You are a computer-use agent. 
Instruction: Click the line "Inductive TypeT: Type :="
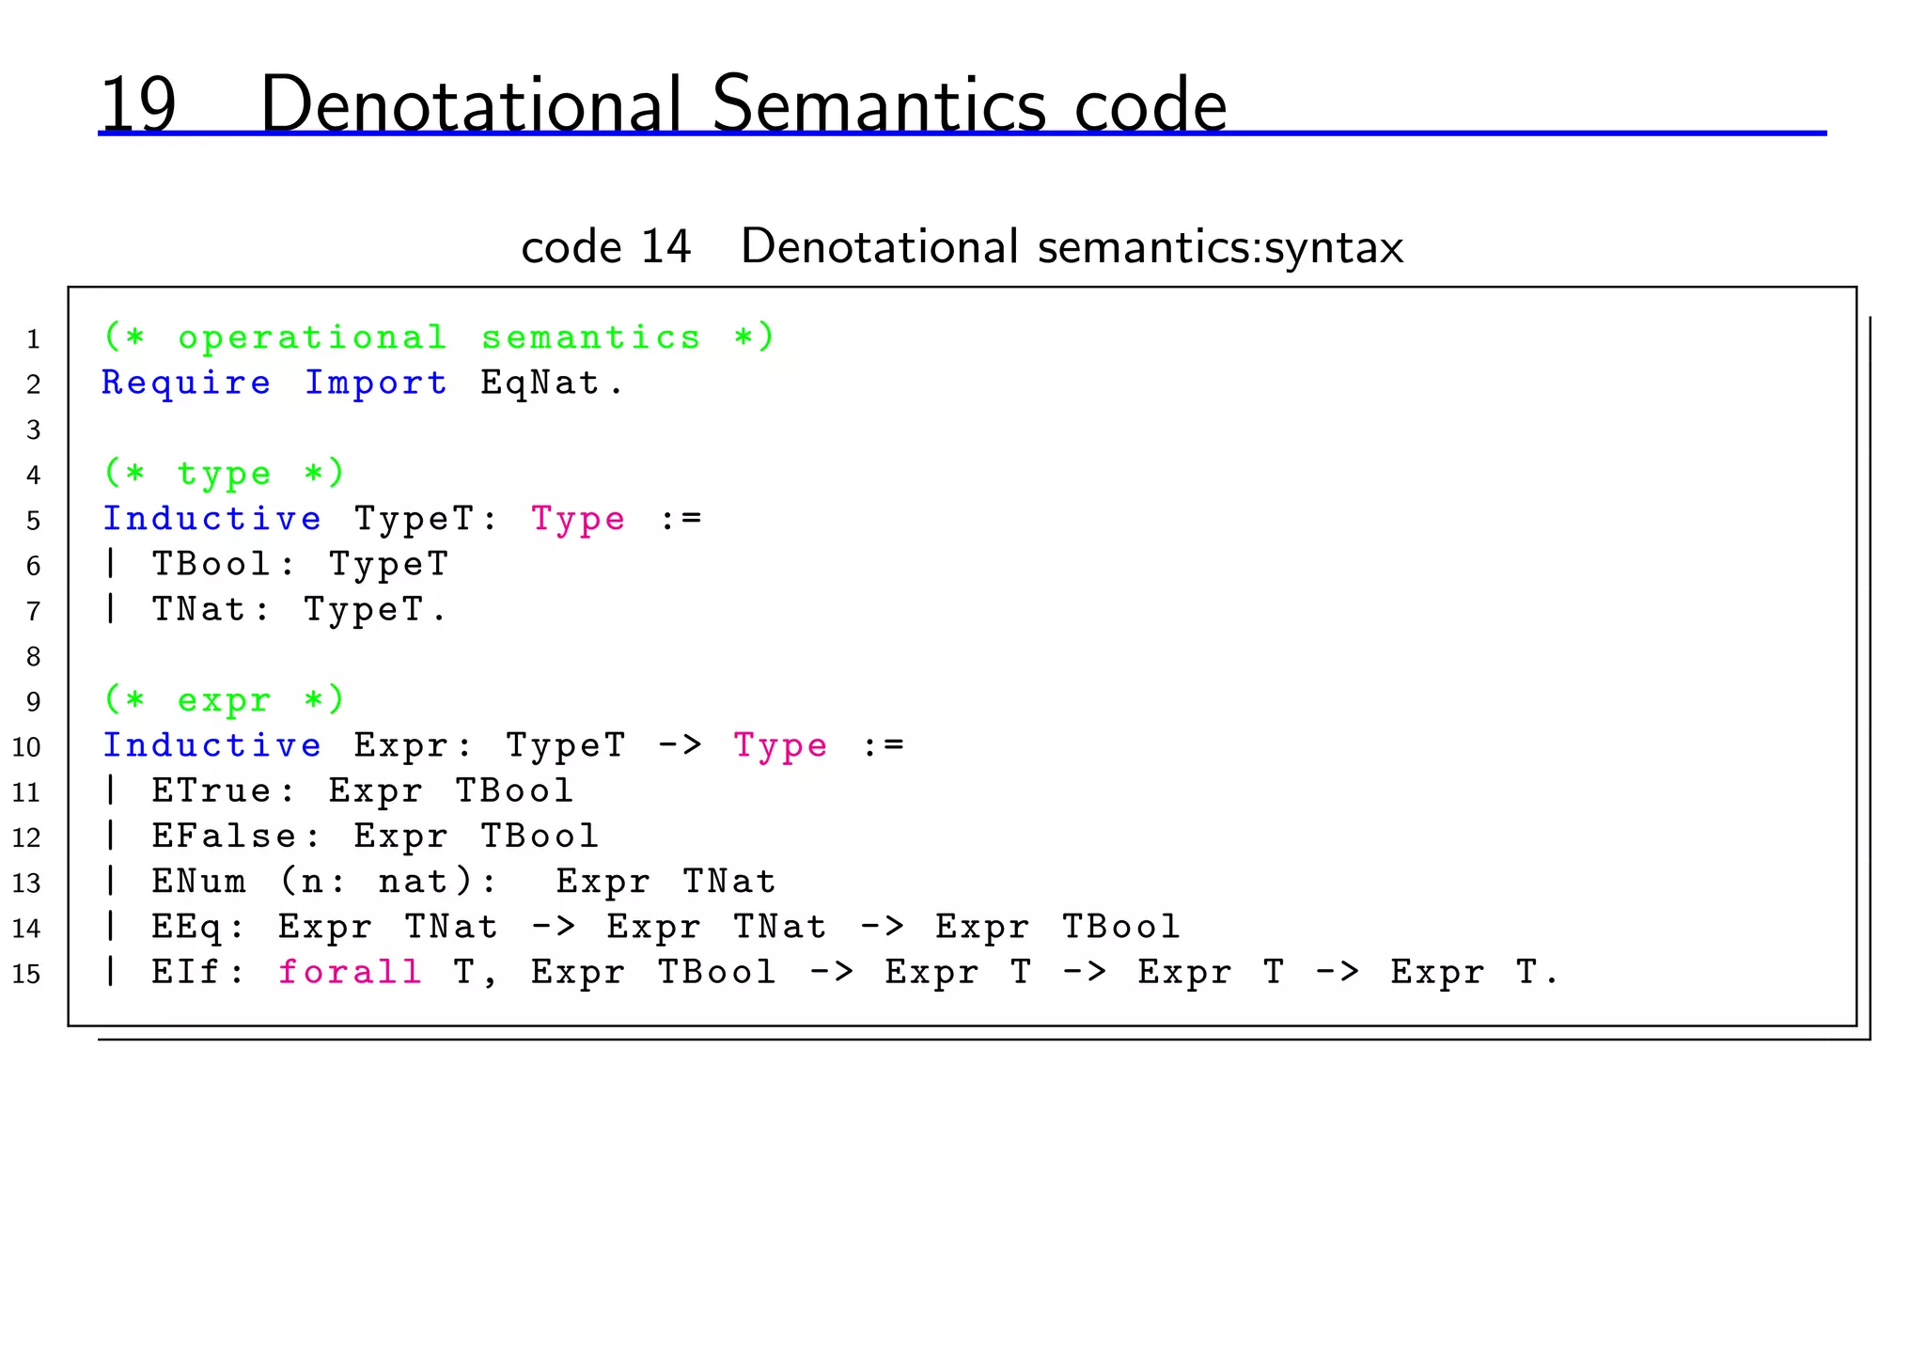[402, 518]
